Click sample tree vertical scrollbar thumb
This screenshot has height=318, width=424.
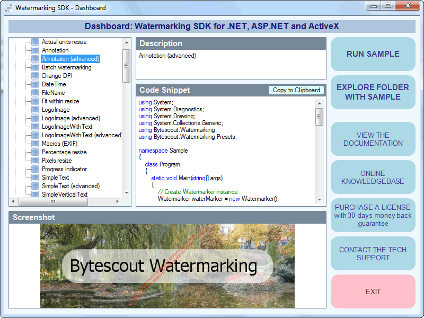pyautogui.click(x=126, y=66)
